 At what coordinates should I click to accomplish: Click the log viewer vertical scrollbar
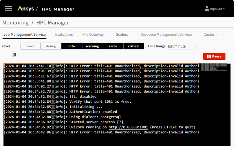[x=229, y=104]
